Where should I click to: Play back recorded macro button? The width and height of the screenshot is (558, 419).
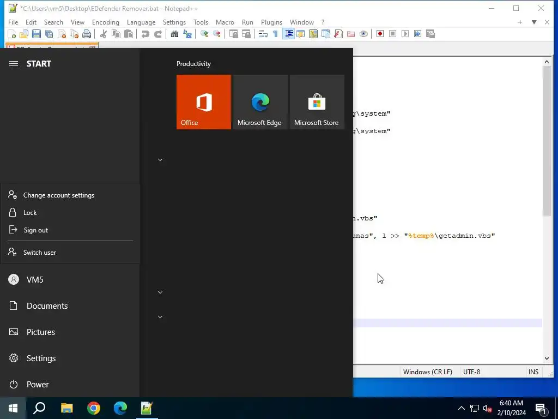(405, 34)
